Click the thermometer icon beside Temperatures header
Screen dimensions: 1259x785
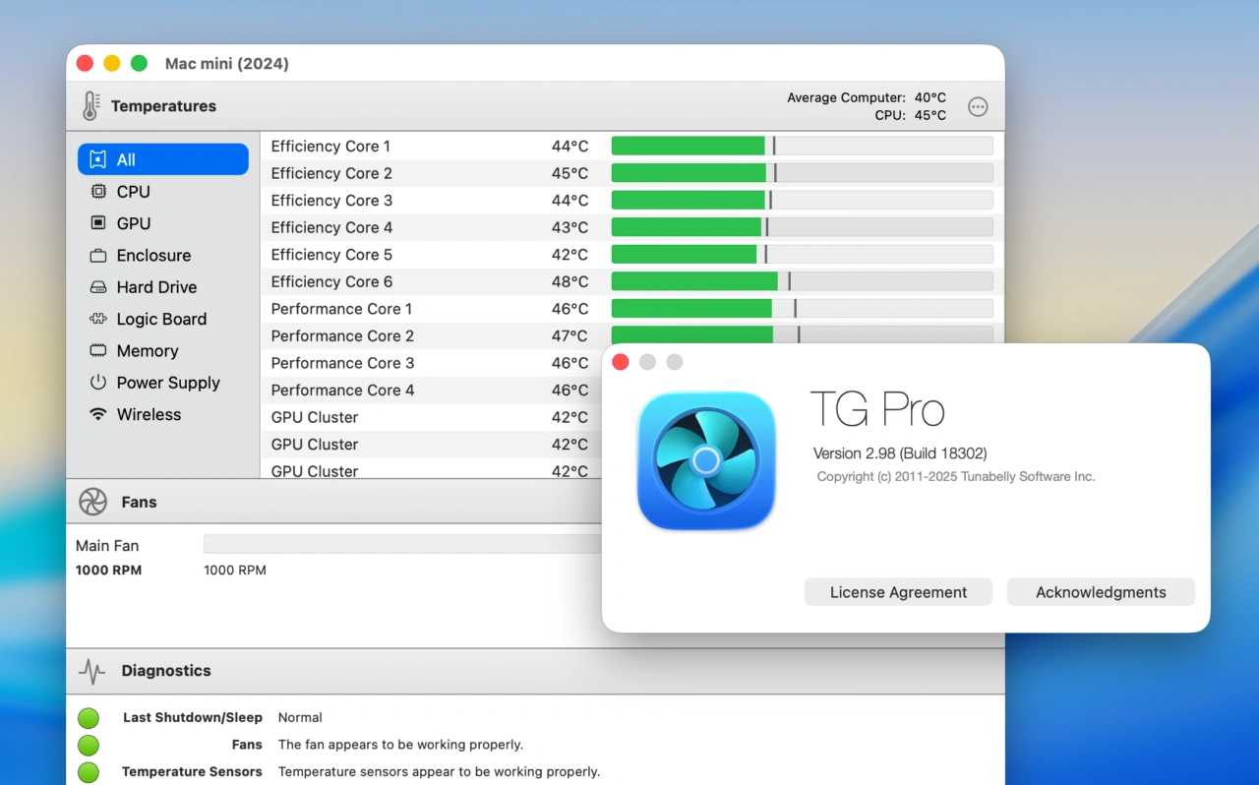tap(90, 105)
